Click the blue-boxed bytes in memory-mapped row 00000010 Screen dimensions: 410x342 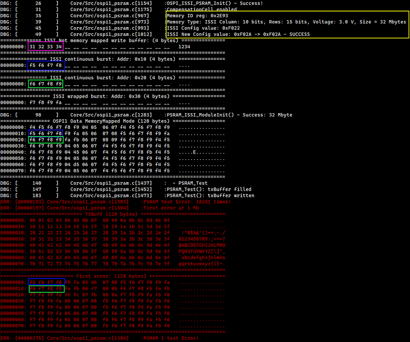[46, 133]
